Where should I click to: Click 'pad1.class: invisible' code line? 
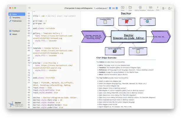point(44,28)
